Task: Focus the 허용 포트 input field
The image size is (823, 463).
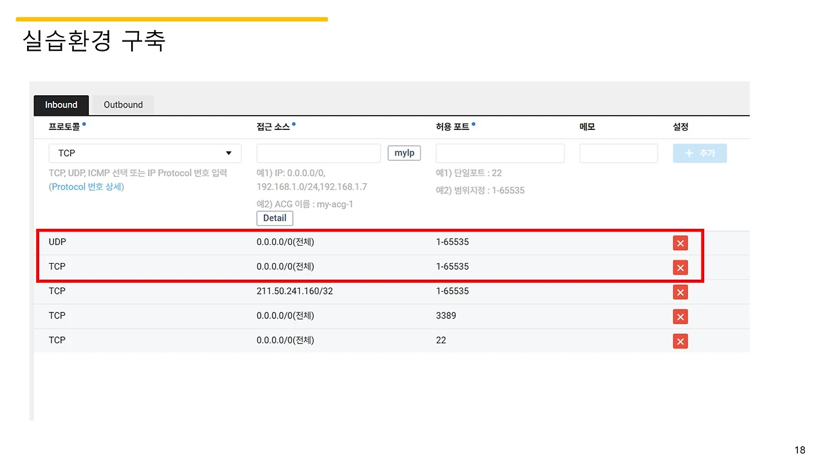Action: click(500, 153)
